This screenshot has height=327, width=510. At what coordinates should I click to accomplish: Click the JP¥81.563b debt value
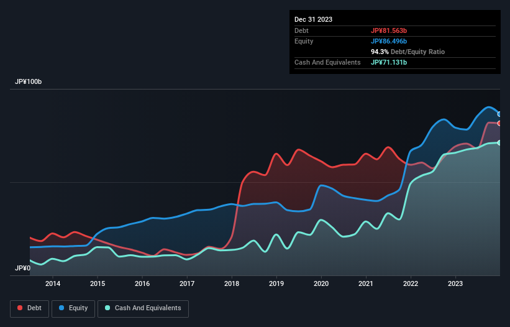click(x=389, y=30)
